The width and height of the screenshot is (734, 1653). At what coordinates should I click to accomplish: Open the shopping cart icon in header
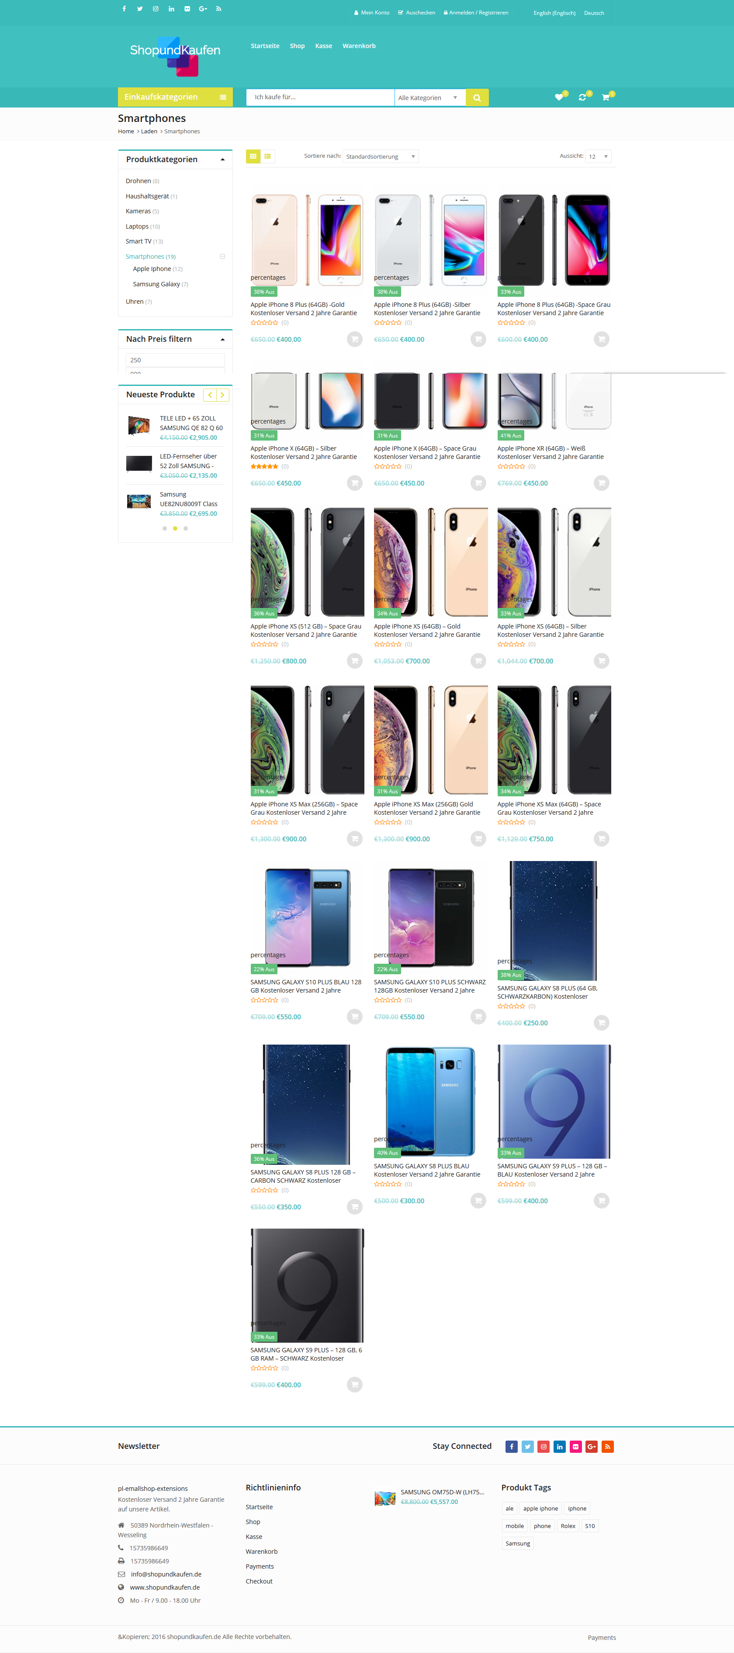(605, 97)
